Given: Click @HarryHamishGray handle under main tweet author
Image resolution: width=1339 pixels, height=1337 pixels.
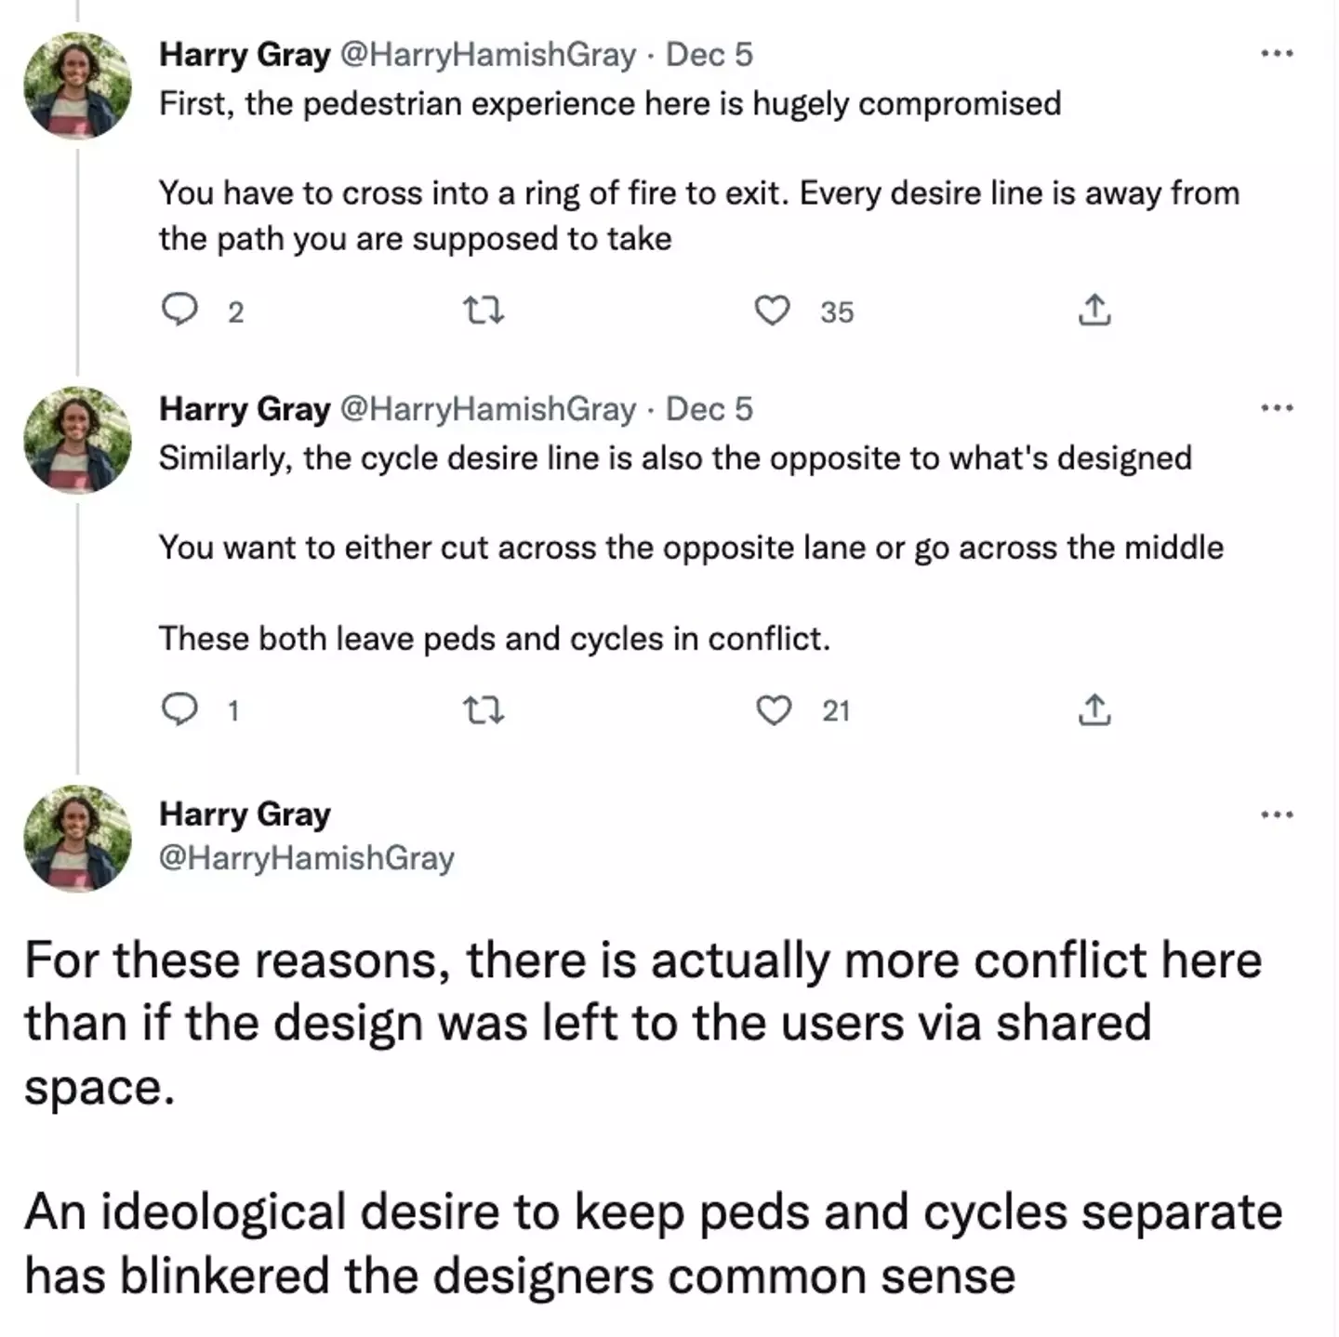Looking at the screenshot, I should click(x=307, y=857).
